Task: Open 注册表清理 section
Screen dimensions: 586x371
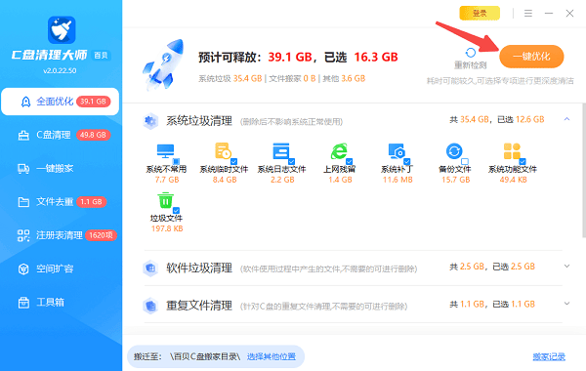Action: pos(61,235)
